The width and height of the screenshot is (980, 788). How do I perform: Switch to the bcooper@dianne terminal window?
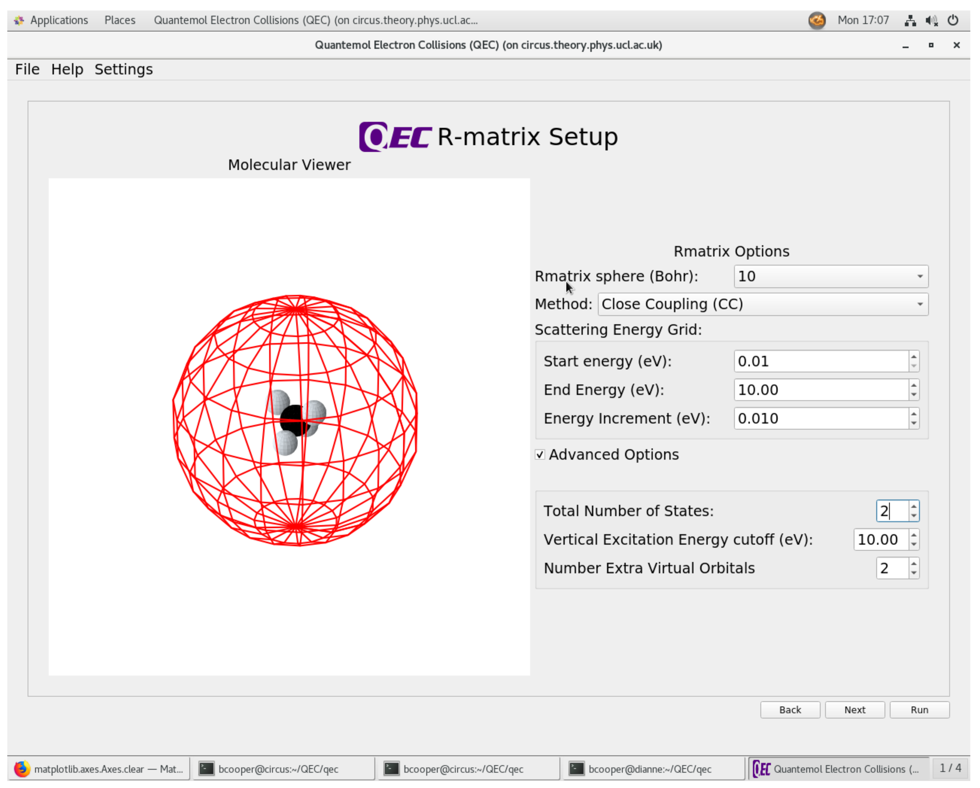pos(650,768)
